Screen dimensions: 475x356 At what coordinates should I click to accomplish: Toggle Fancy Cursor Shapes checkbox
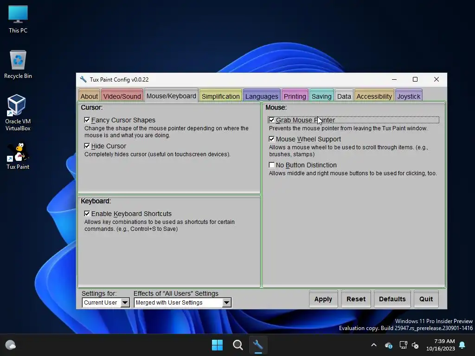click(x=87, y=120)
